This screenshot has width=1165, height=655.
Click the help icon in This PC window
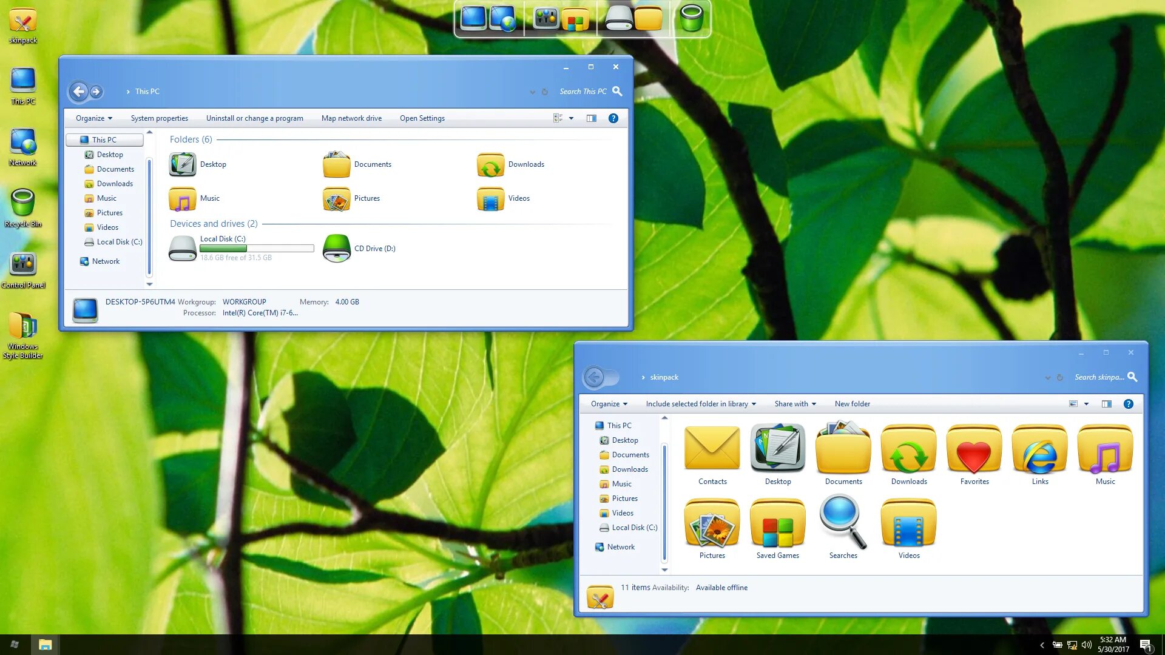[613, 118]
